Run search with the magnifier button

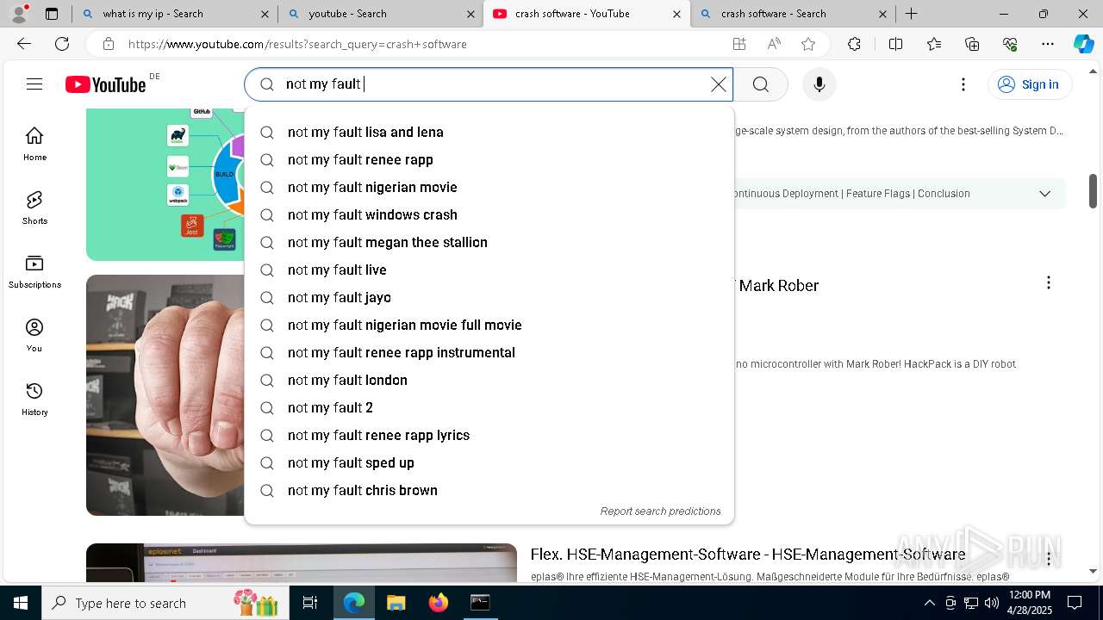(761, 84)
